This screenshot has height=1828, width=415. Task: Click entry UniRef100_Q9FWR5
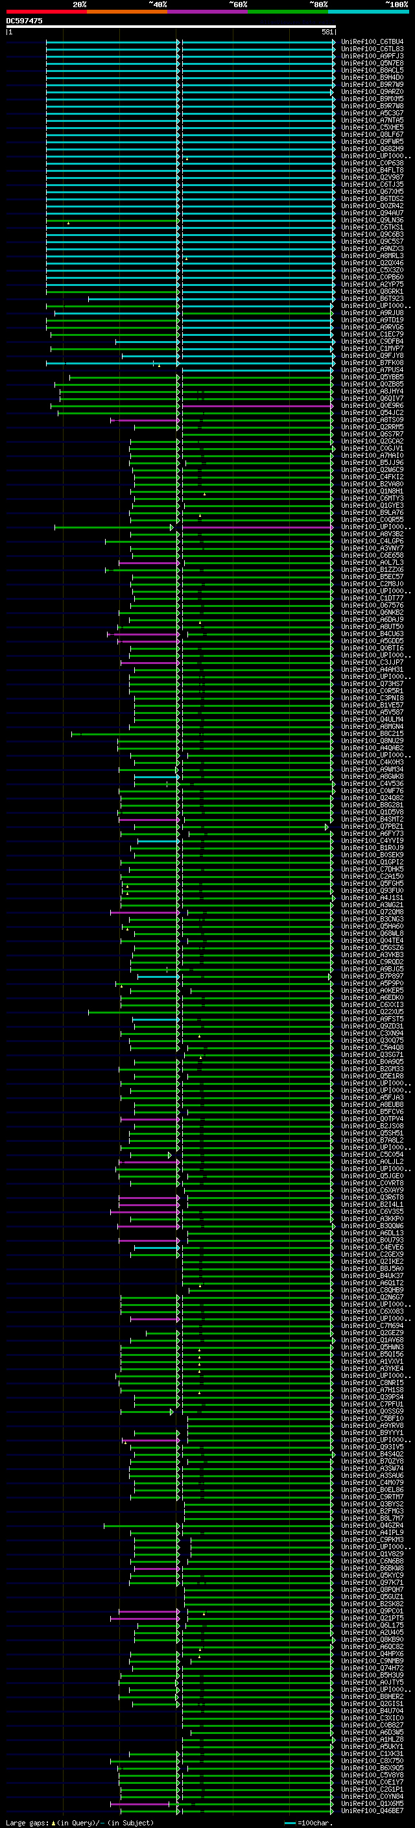[x=372, y=142]
